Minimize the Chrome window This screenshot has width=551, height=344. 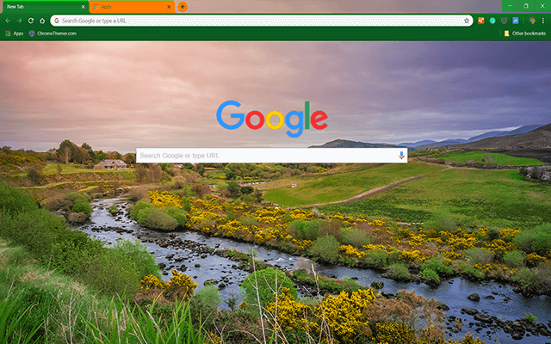[x=510, y=6]
